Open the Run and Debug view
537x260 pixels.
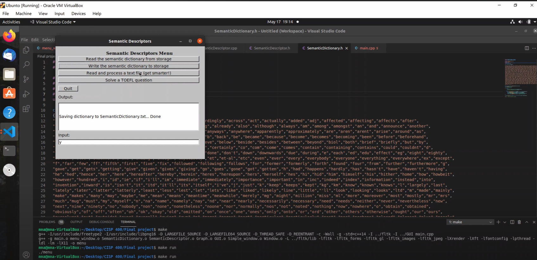(26, 94)
